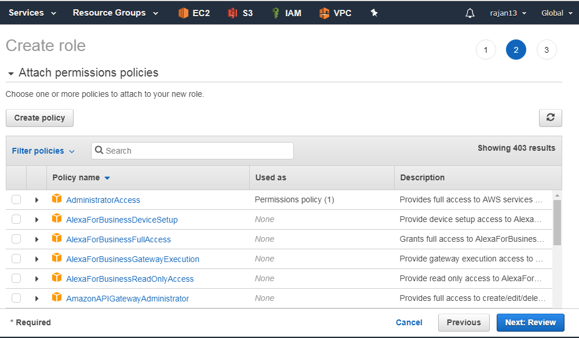Open the AlexaForBusinessFullAccess policy link

coord(118,239)
